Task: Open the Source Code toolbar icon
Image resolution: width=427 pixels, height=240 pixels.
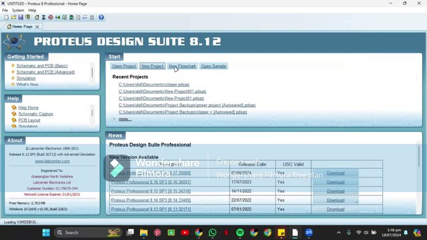Action: (85, 17)
